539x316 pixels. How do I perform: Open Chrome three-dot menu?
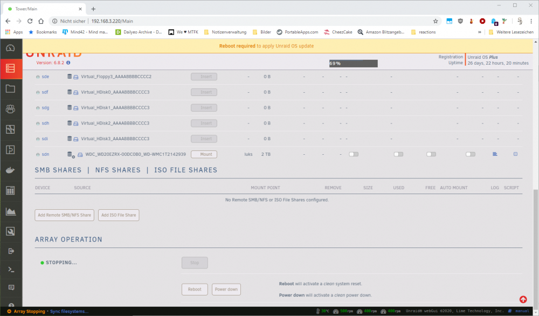point(531,21)
